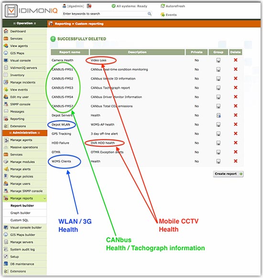
Task: Click the Create report button
Action: [x=228, y=174]
